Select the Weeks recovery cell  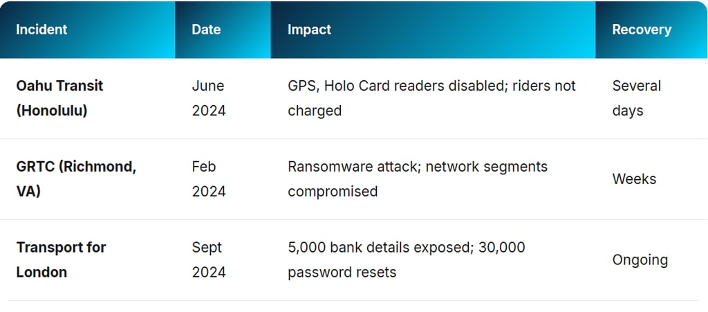(x=634, y=179)
